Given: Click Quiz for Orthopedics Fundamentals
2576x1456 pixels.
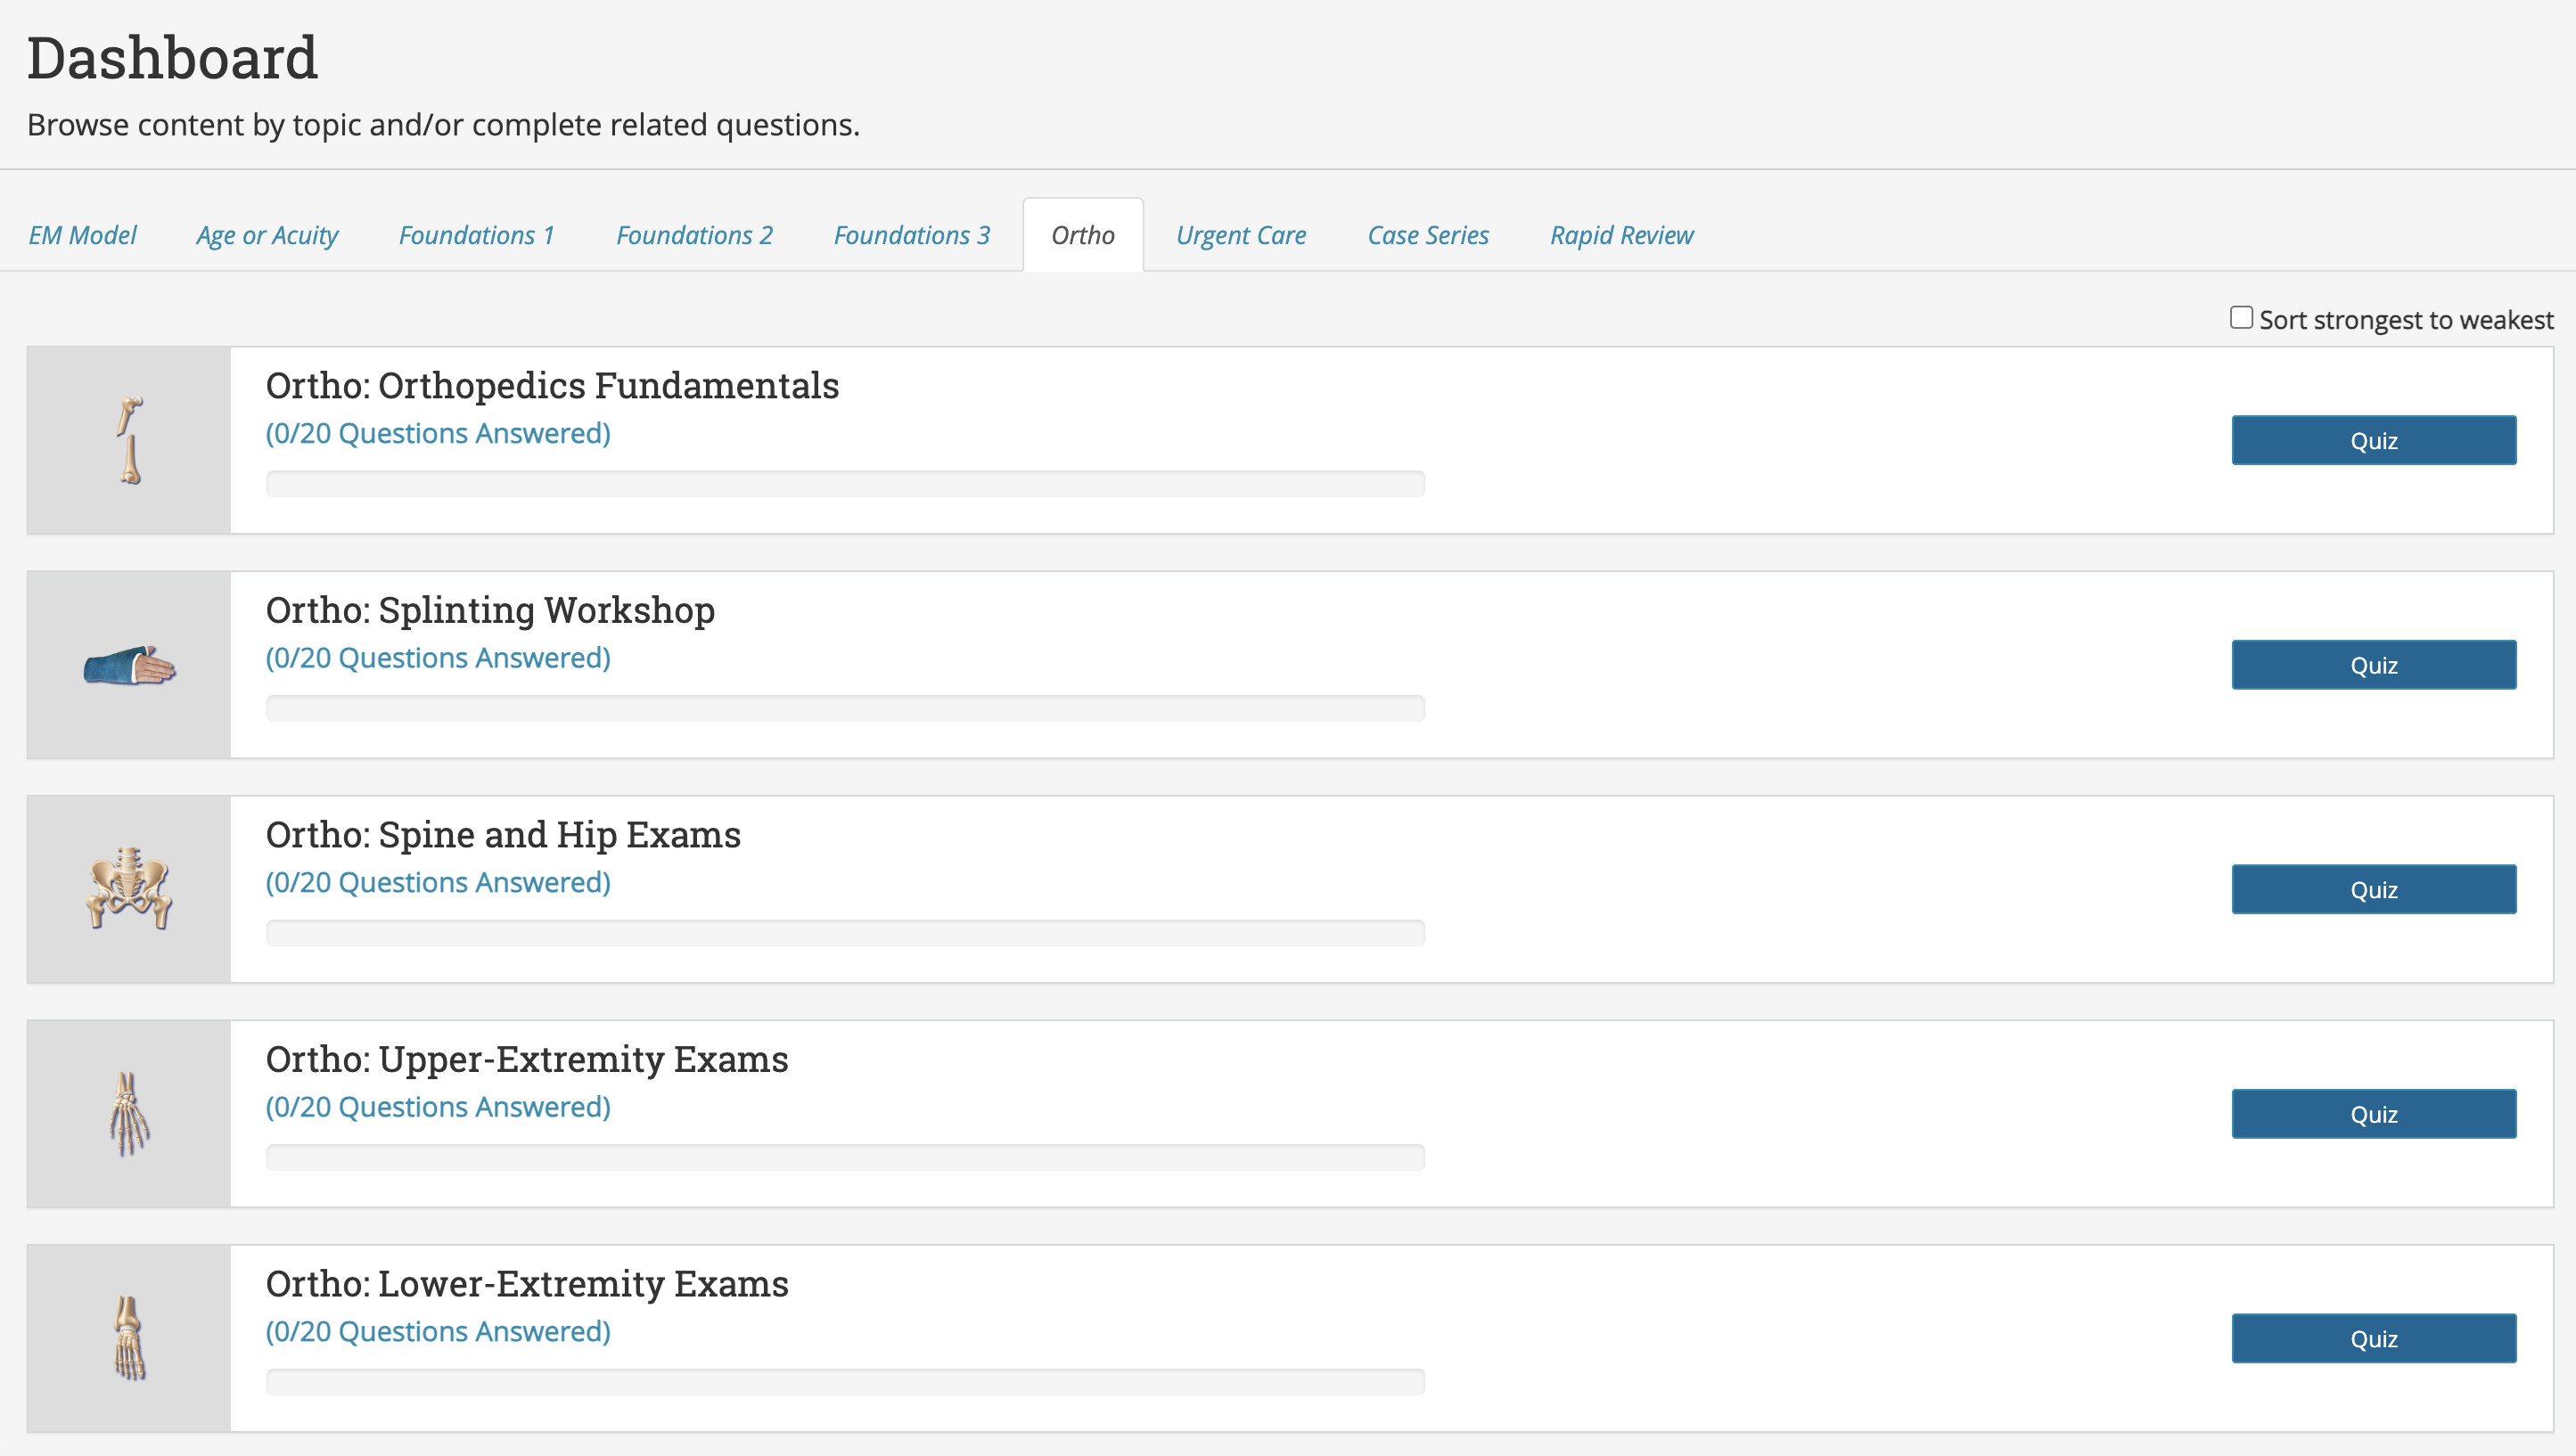Looking at the screenshot, I should tap(2375, 438).
